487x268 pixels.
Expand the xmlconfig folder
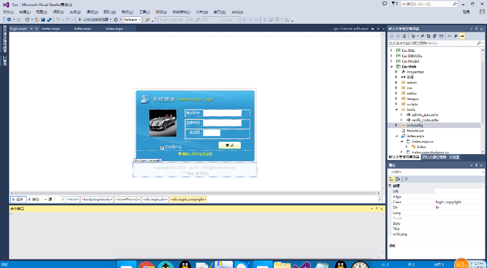click(396, 125)
